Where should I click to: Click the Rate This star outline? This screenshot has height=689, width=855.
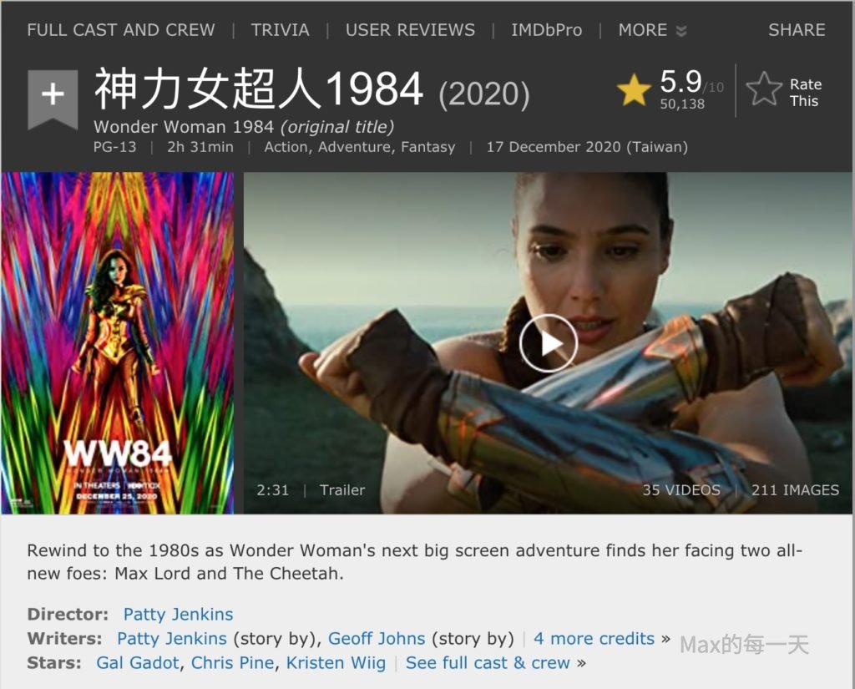(x=764, y=89)
